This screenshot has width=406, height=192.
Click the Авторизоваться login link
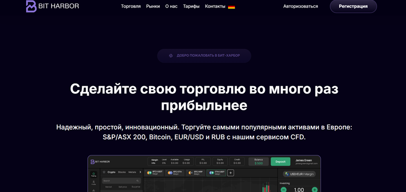pyautogui.click(x=301, y=7)
